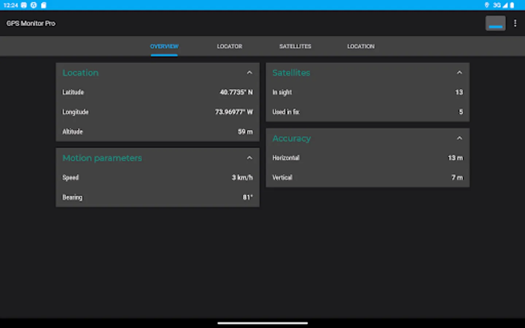
Task: Tap the location pin status bar icon
Action: pos(487,5)
